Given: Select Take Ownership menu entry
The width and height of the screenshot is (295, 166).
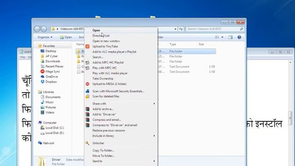Looking at the screenshot, I should point(121,79).
